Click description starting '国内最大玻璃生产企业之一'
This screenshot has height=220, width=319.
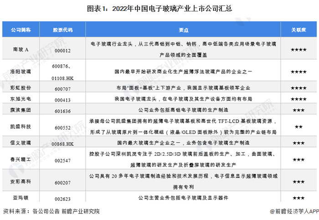point(183,143)
